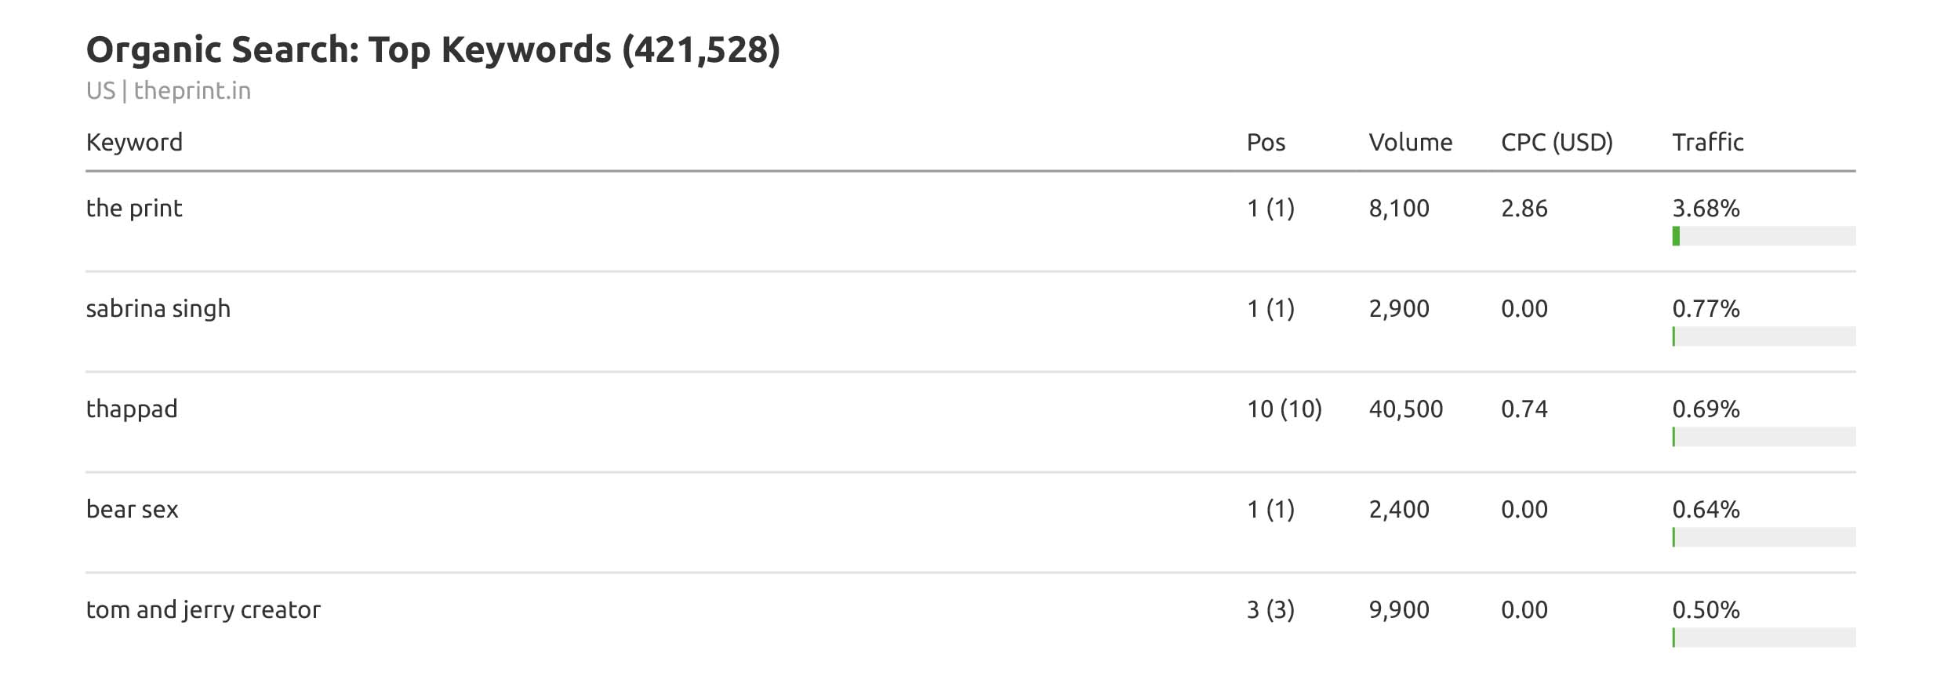Click the 'the print' keyword
The image size is (1944, 687).
tap(134, 209)
